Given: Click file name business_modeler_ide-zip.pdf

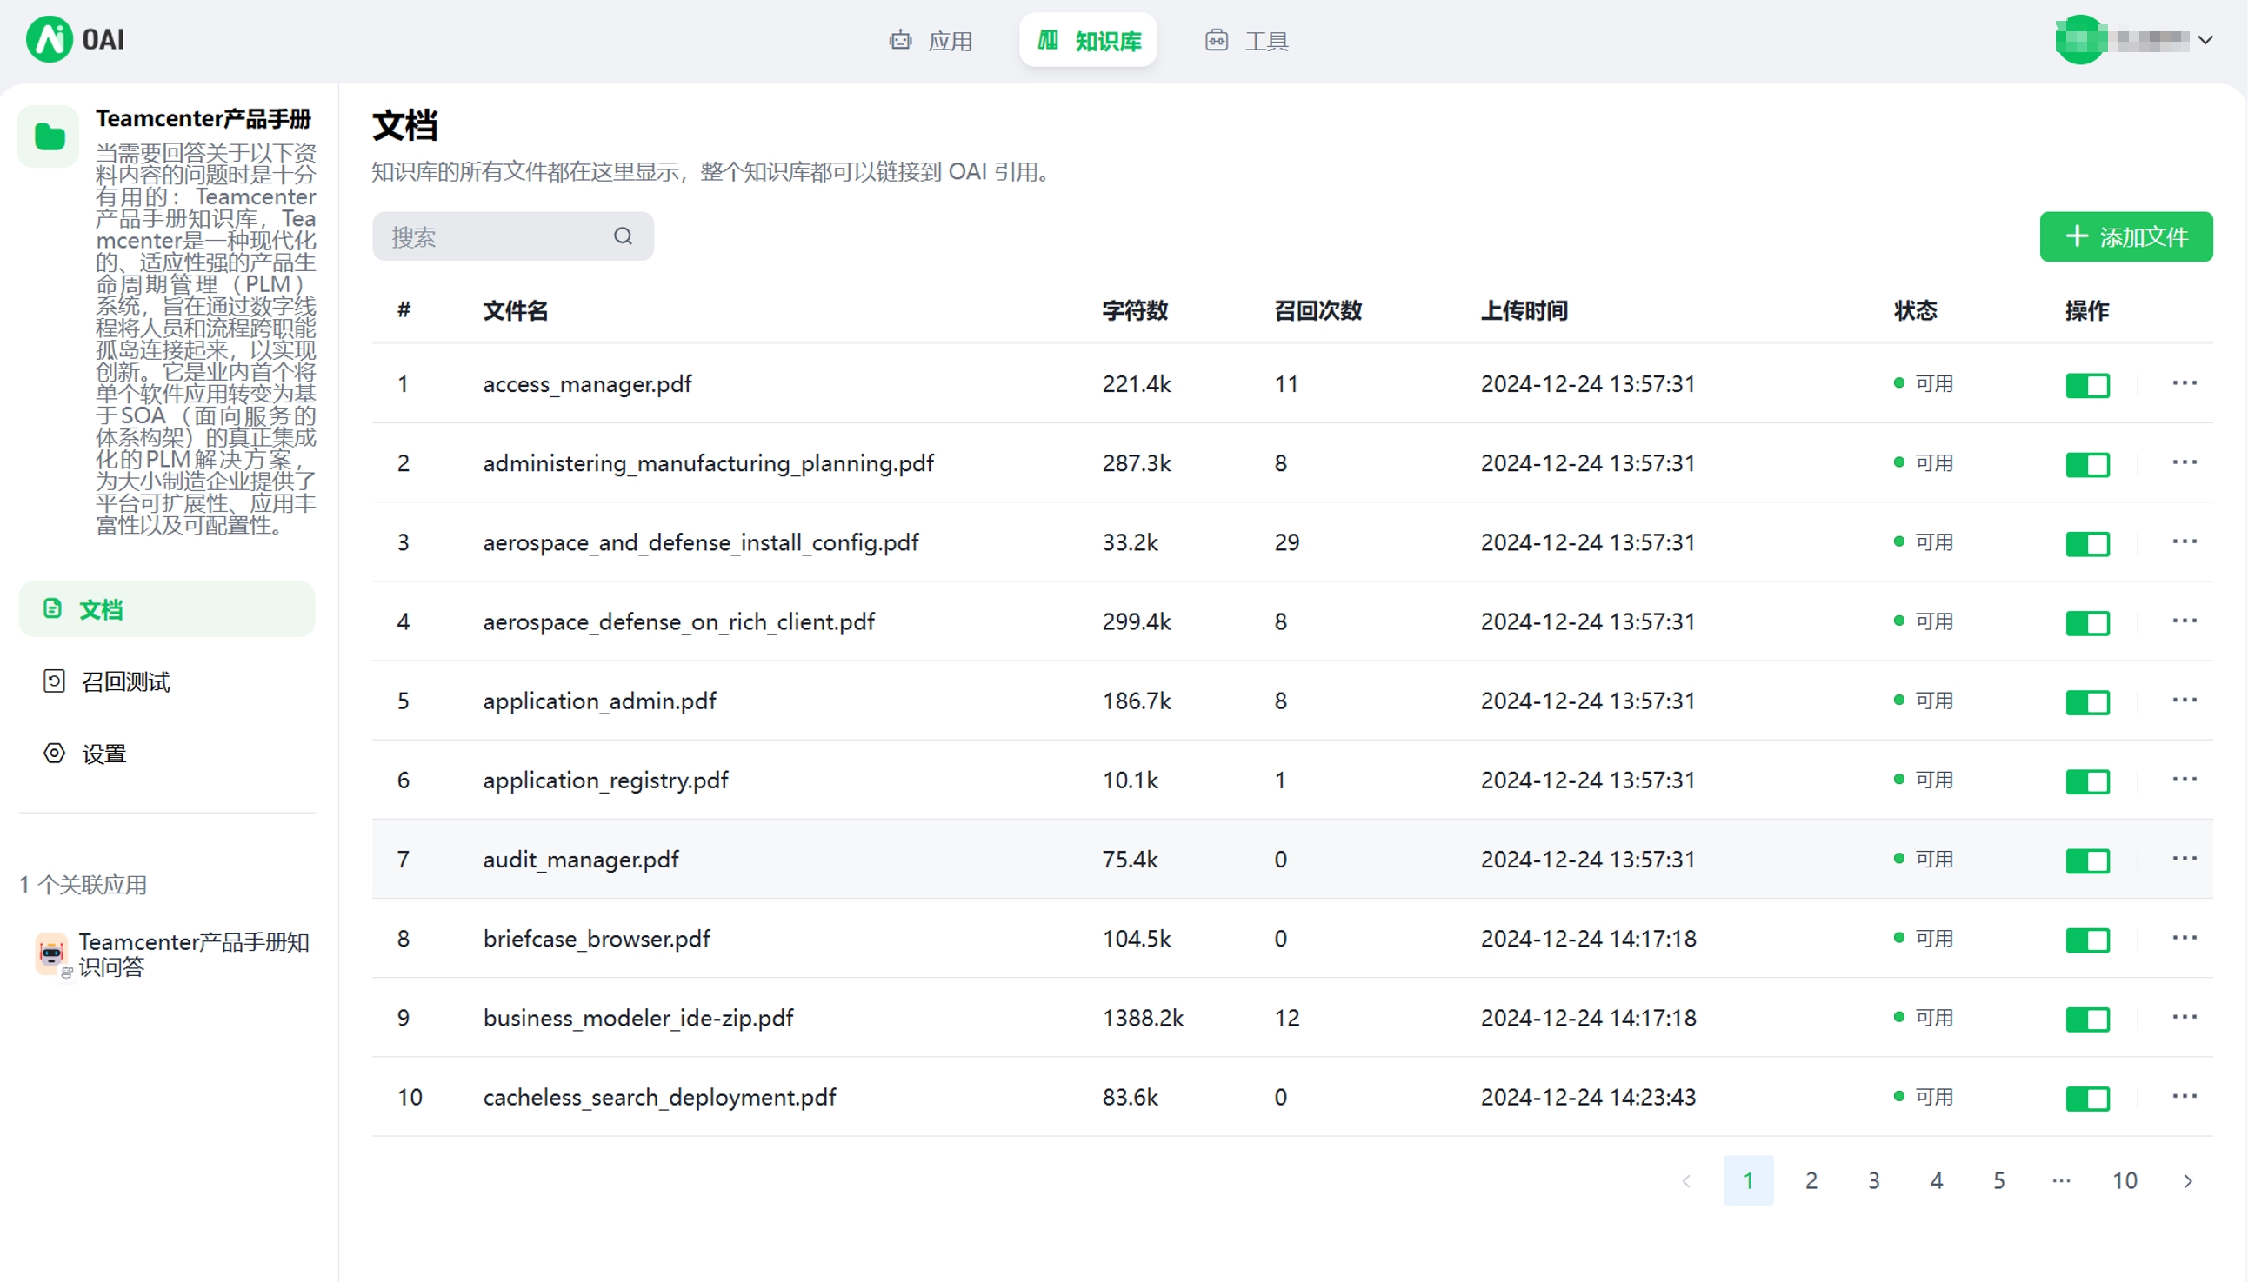Looking at the screenshot, I should tap(637, 1018).
